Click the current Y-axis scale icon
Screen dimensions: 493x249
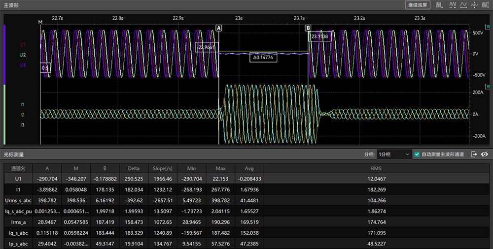click(488, 86)
